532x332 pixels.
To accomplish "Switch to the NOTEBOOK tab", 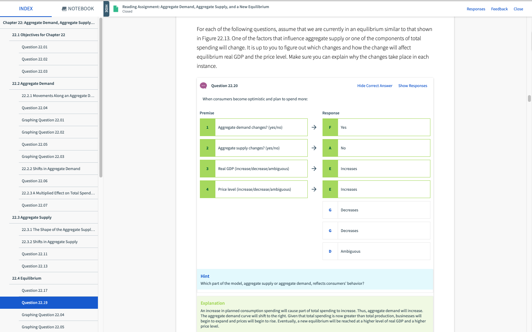I will [x=78, y=8].
